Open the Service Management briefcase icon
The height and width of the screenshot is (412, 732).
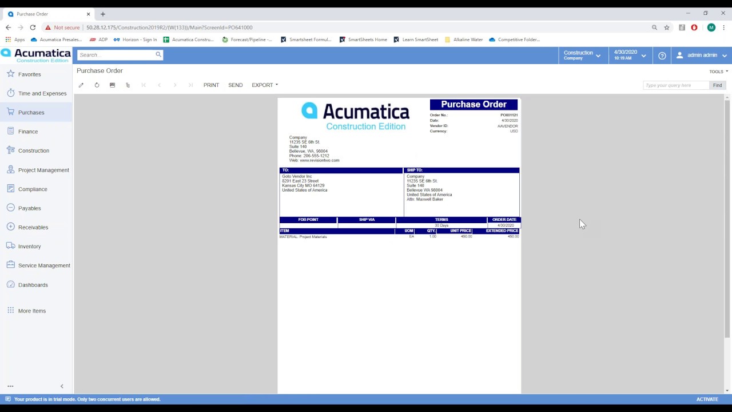pyautogui.click(x=10, y=265)
